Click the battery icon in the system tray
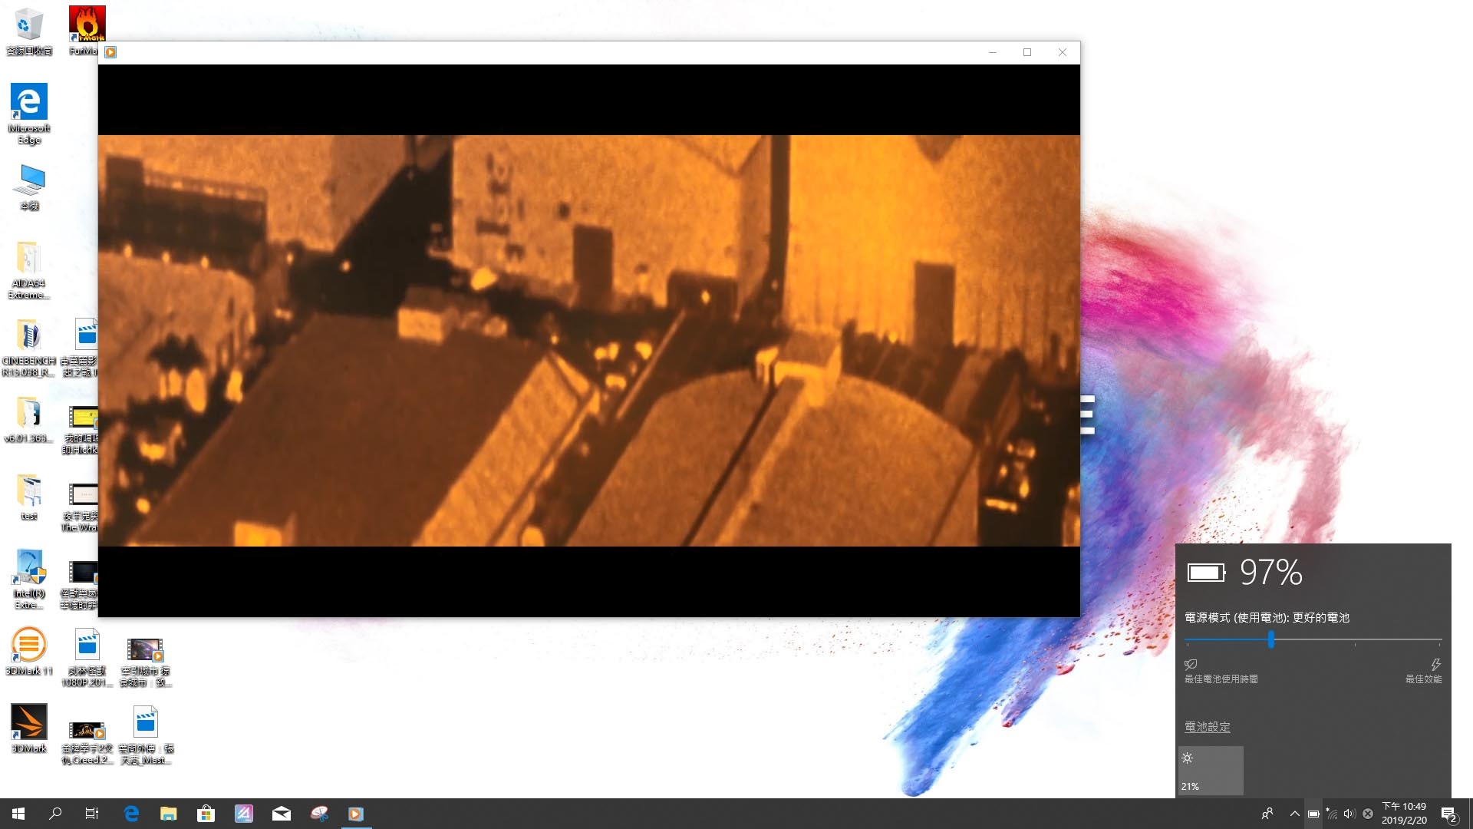Viewport: 1473px width, 829px height. tap(1313, 814)
